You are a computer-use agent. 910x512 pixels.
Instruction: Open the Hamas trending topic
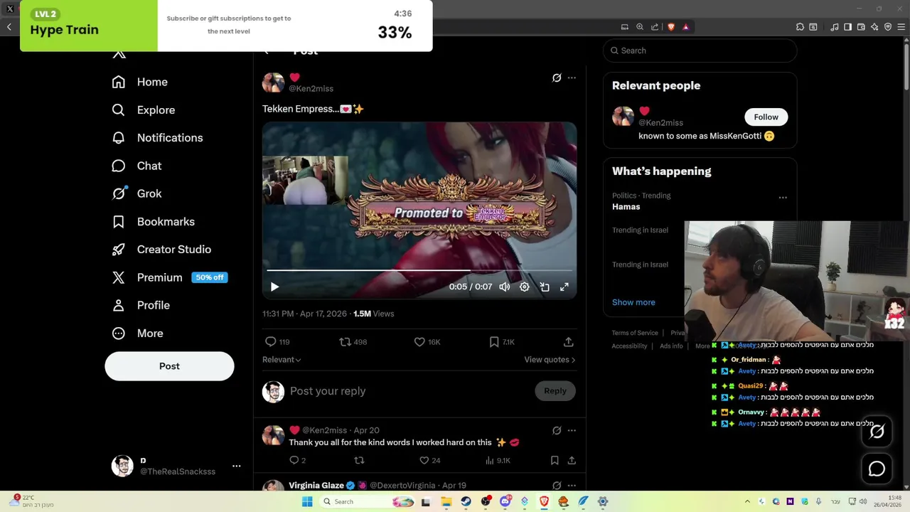pyautogui.click(x=626, y=206)
